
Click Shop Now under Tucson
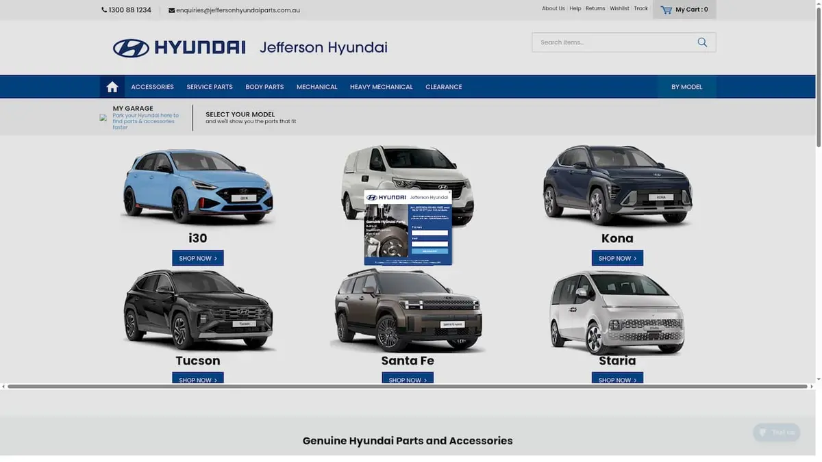click(198, 378)
